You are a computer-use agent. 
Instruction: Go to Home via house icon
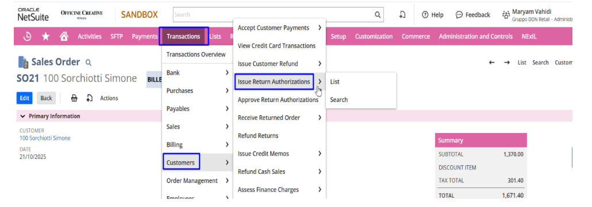(64, 36)
